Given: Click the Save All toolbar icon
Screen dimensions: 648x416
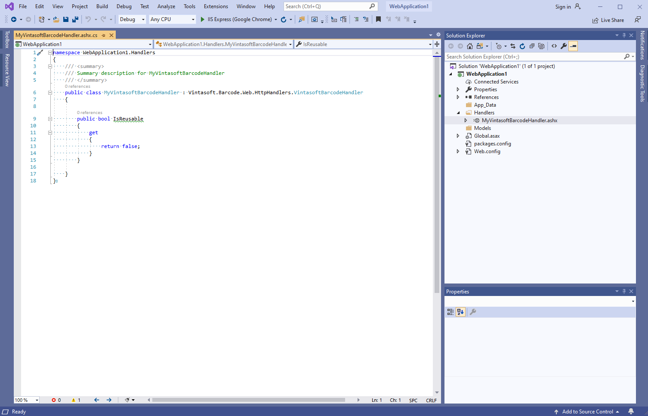Looking at the screenshot, I should 75,19.
